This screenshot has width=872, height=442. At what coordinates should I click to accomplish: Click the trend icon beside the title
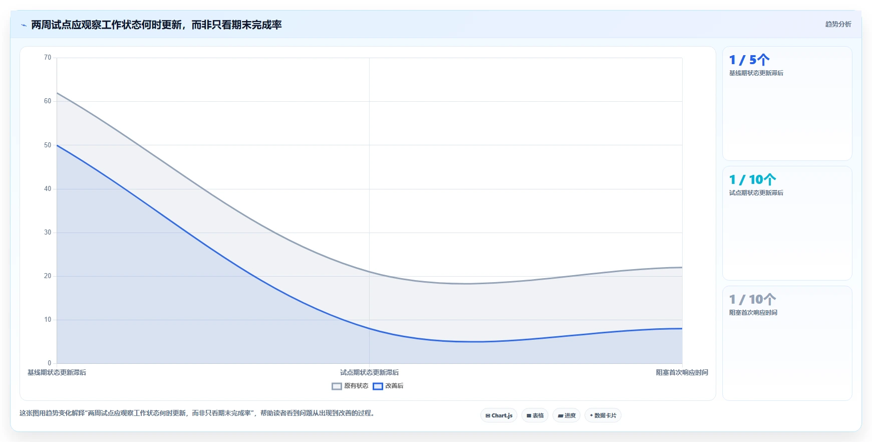[24, 25]
